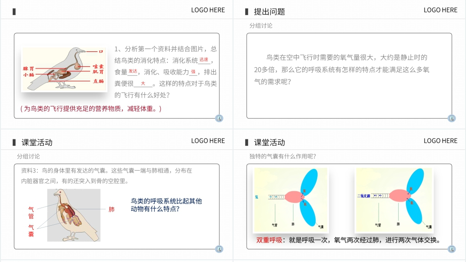
Task: Click the circular icon below the 提出问题 discussion box
Action: 452,118
